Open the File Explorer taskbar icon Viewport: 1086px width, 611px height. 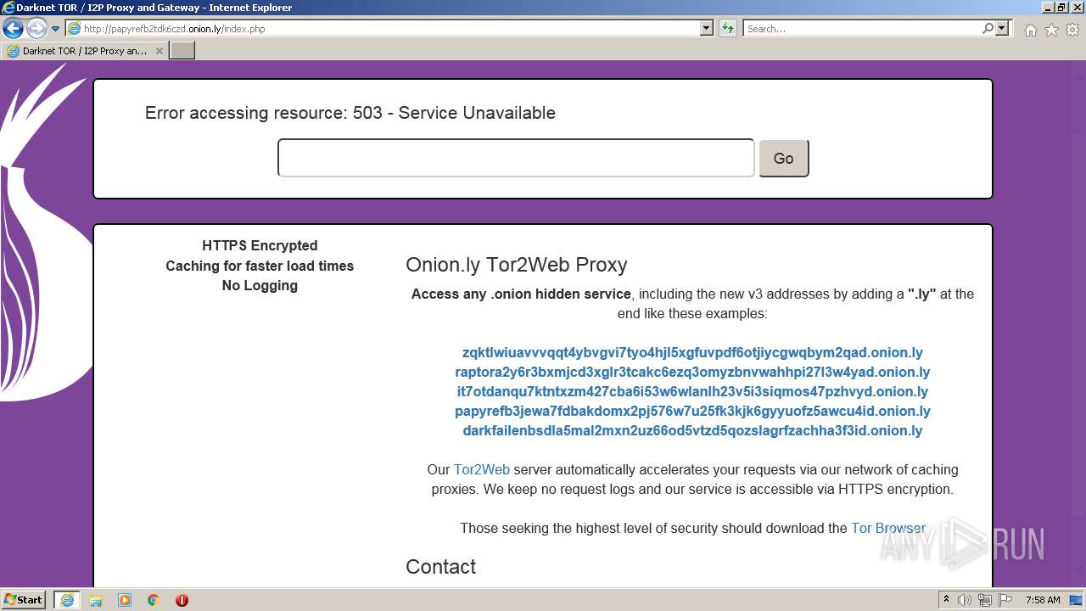coord(96,600)
